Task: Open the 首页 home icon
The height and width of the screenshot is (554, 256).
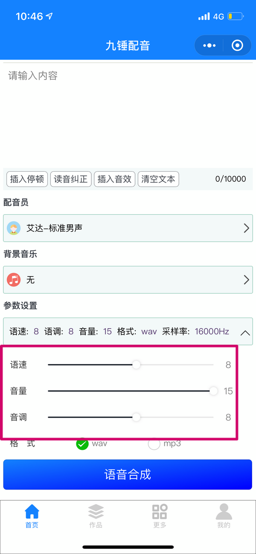Action: [x=32, y=511]
